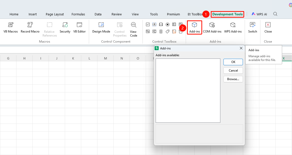Viewport: 292px width, 155px height.
Task: Switch to the Home tab
Action: click(x=14, y=14)
